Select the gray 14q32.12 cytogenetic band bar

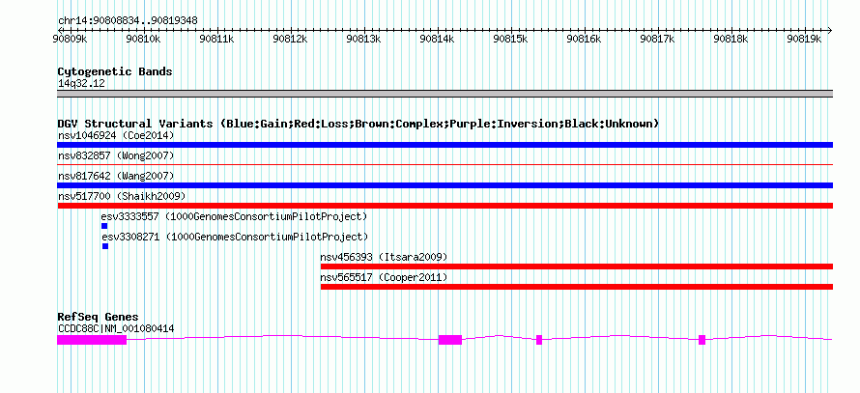point(444,94)
